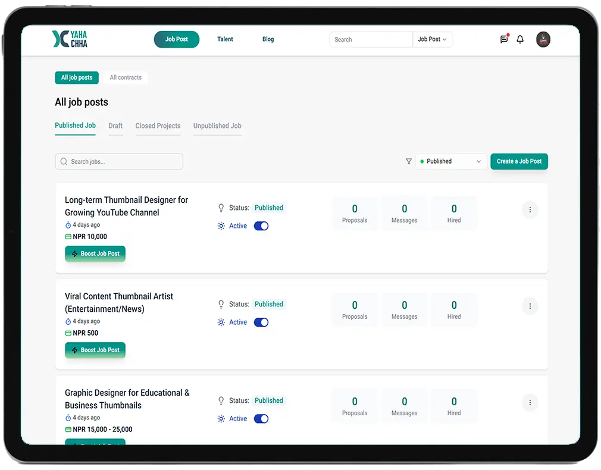Open three-dot menu for Graphic Designer job
The width and height of the screenshot is (601, 470).
tap(530, 403)
